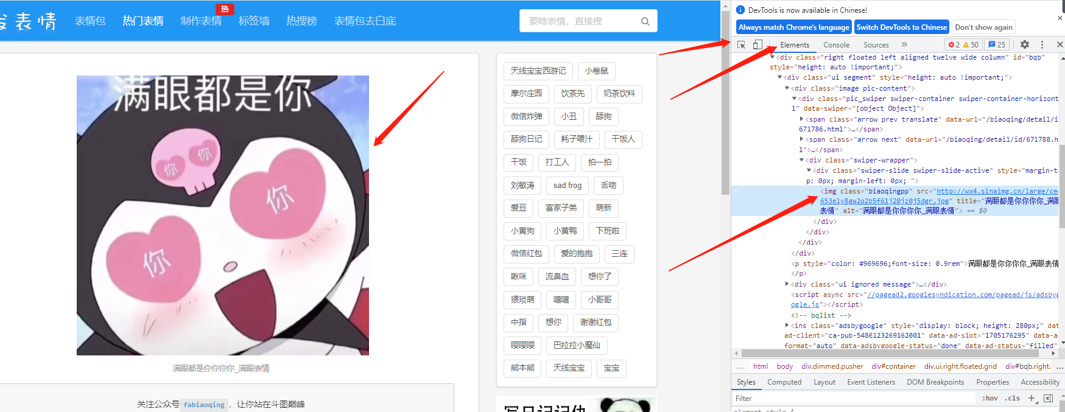Toggle .cls element classes panel
The image size is (1065, 412).
(1013, 398)
